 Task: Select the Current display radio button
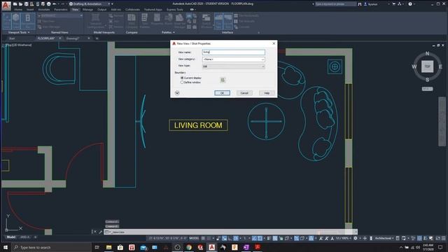pos(182,78)
